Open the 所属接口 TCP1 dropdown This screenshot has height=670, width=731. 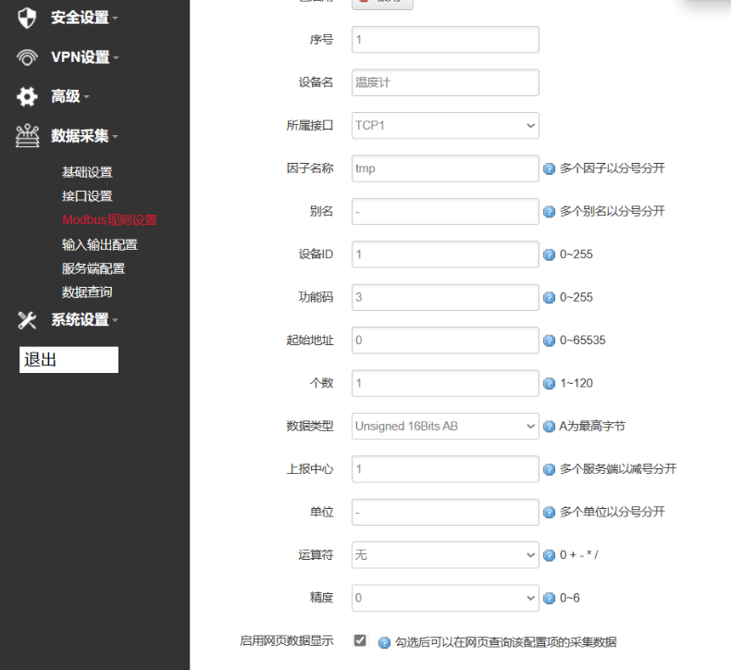click(x=445, y=125)
